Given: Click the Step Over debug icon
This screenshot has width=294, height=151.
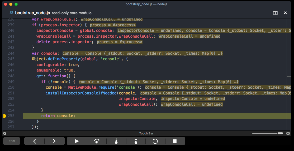Looking at the screenshot, I should [97, 141].
